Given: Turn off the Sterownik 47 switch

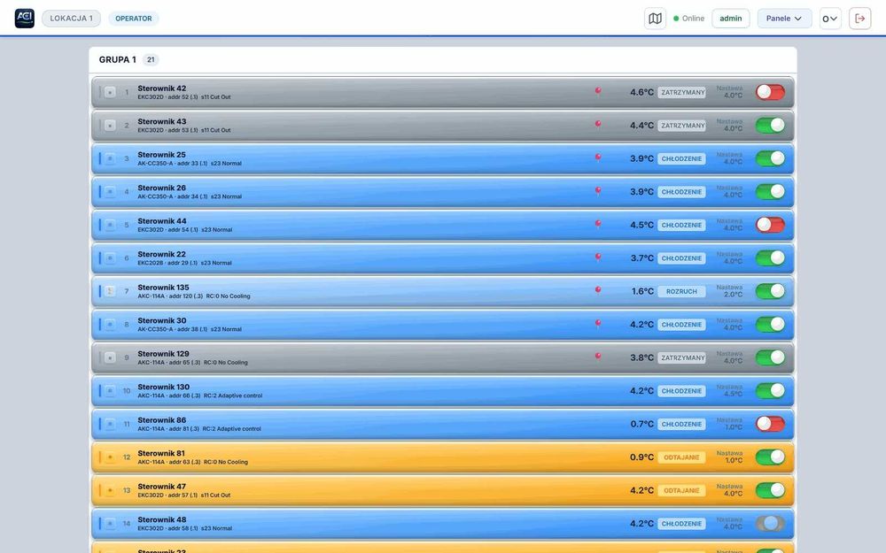Looking at the screenshot, I should pos(770,490).
